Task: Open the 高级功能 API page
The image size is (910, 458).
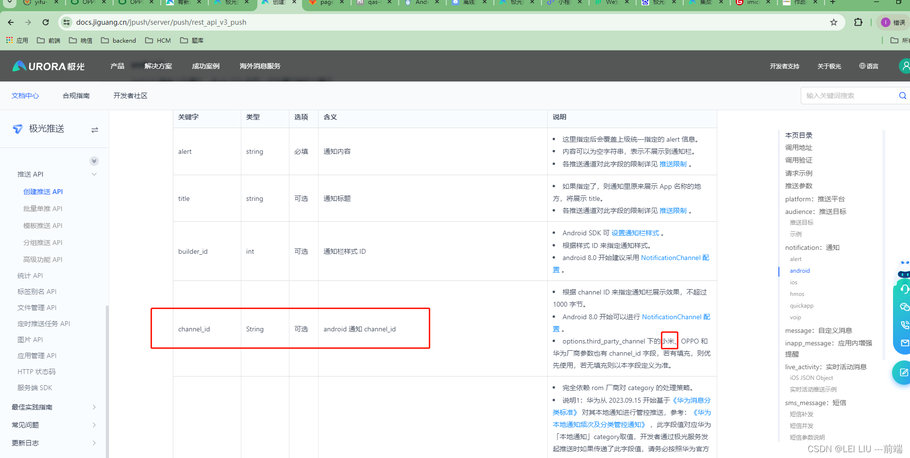Action: coord(43,260)
